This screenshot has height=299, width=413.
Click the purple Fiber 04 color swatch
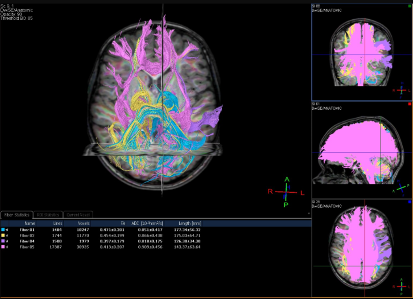(x=3, y=241)
